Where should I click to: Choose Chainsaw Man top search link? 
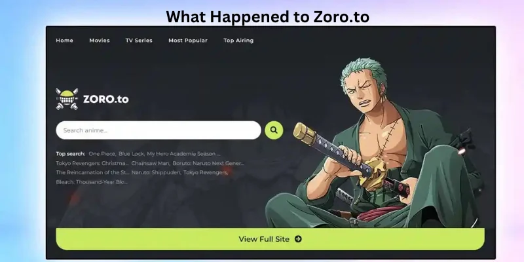pyautogui.click(x=151, y=163)
